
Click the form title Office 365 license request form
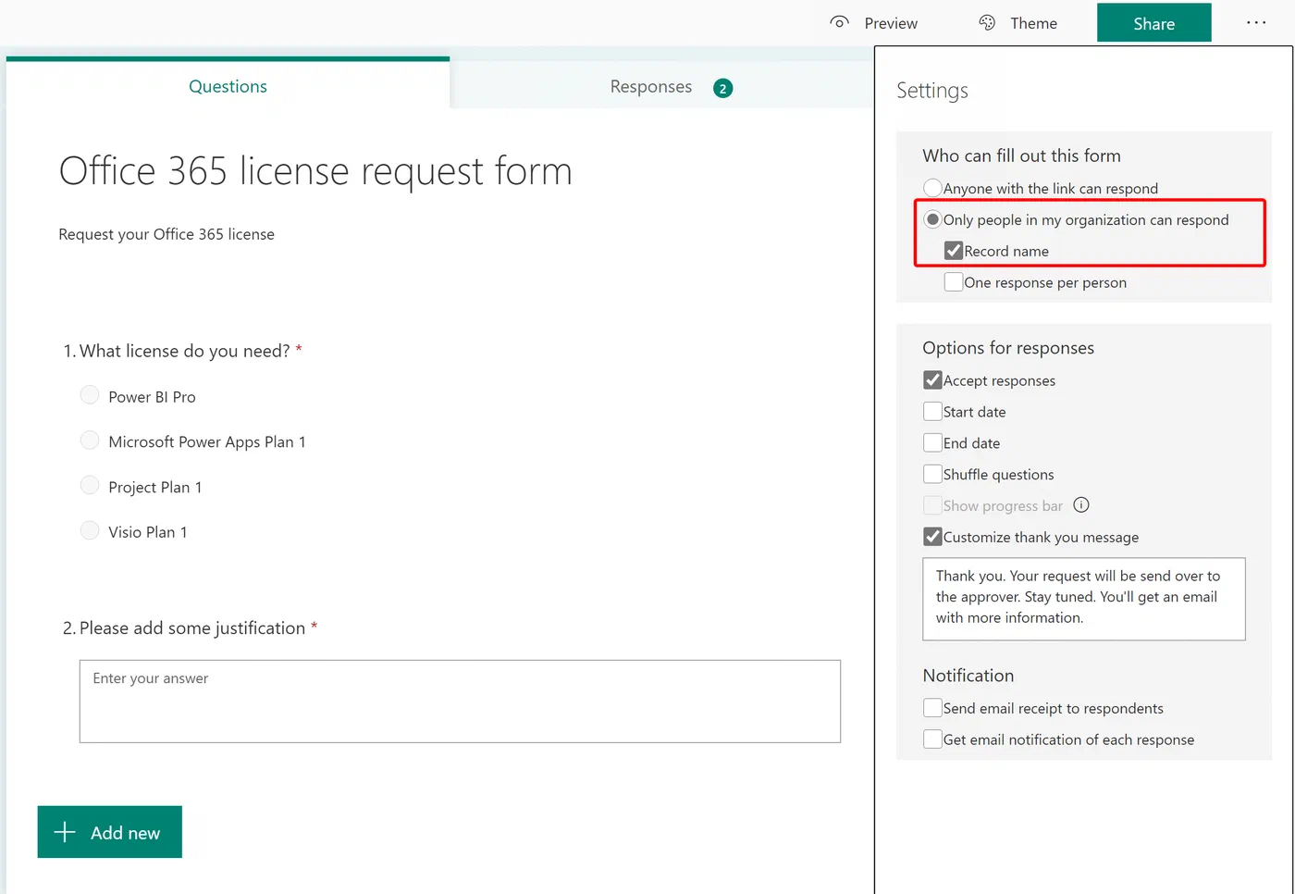315,171
